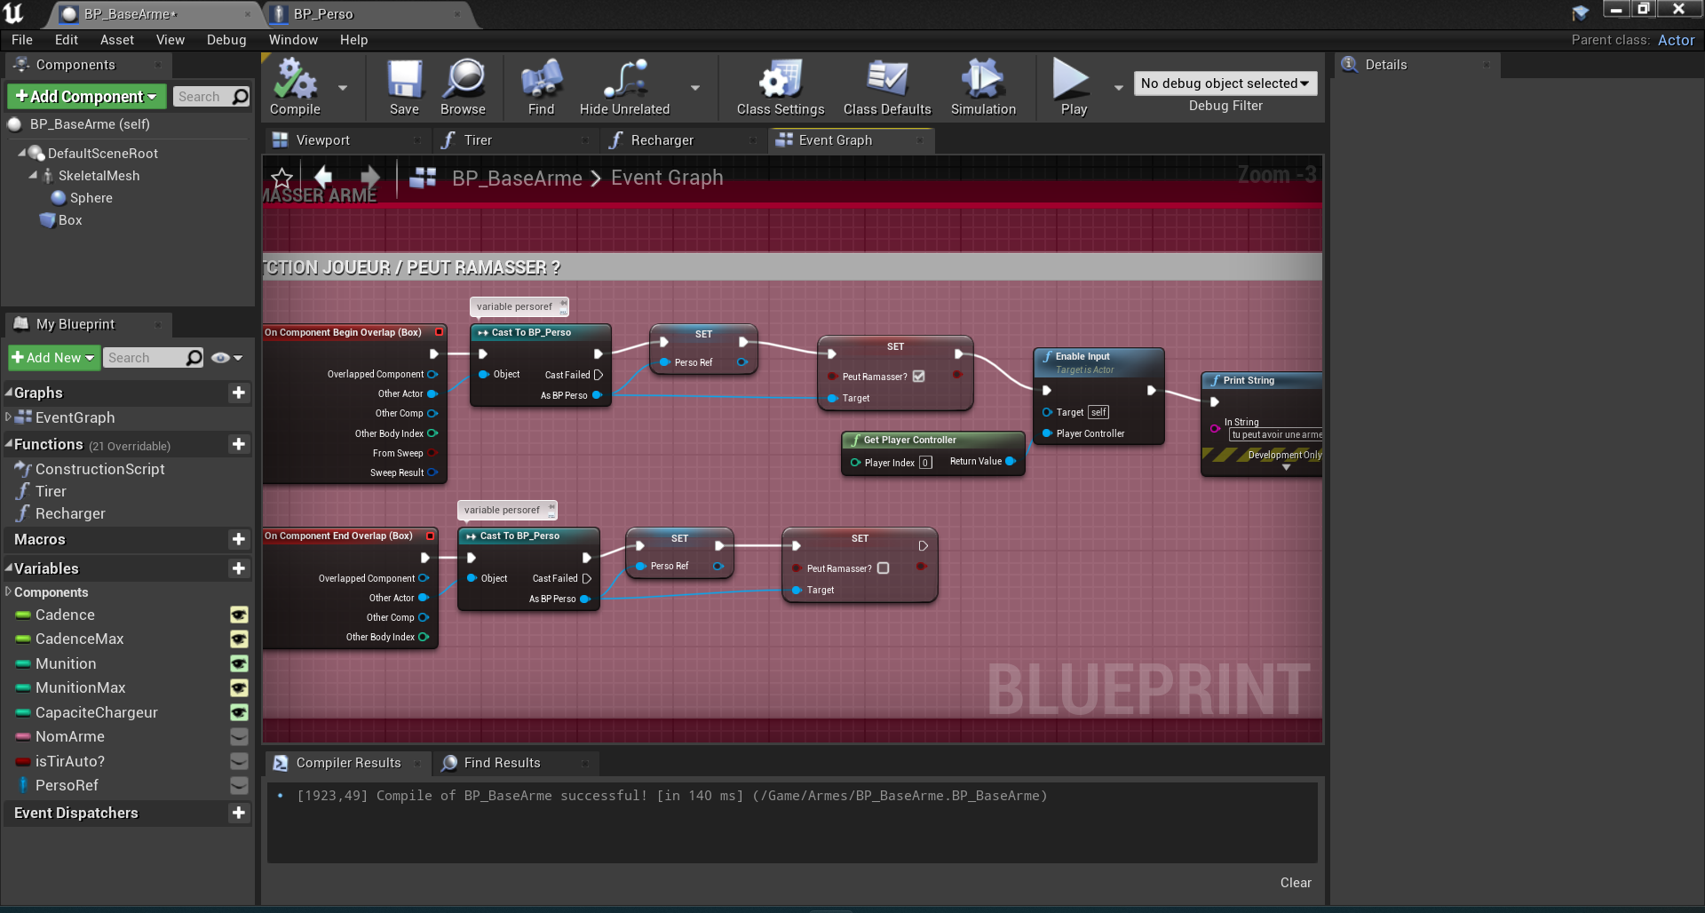Viewport: 1705px width, 913px height.
Task: Toggle CadenceMax variable visibility eye
Action: tap(239, 639)
